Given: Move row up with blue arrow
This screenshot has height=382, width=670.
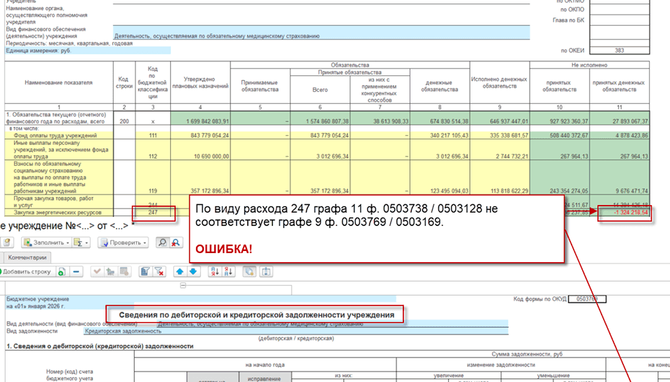Looking at the screenshot, I should [x=179, y=271].
